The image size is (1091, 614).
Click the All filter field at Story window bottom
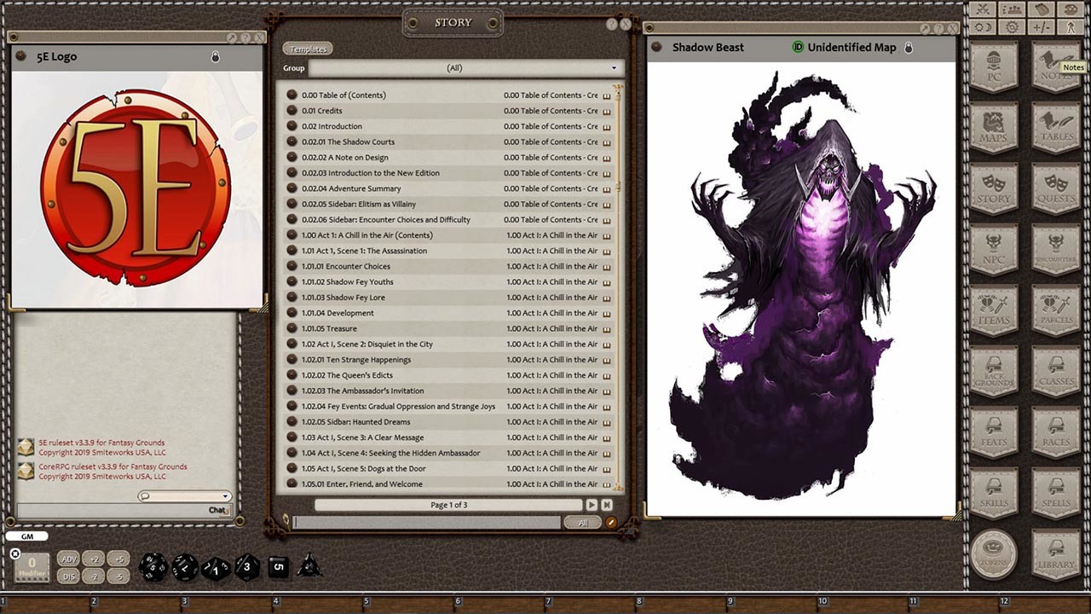(x=583, y=522)
